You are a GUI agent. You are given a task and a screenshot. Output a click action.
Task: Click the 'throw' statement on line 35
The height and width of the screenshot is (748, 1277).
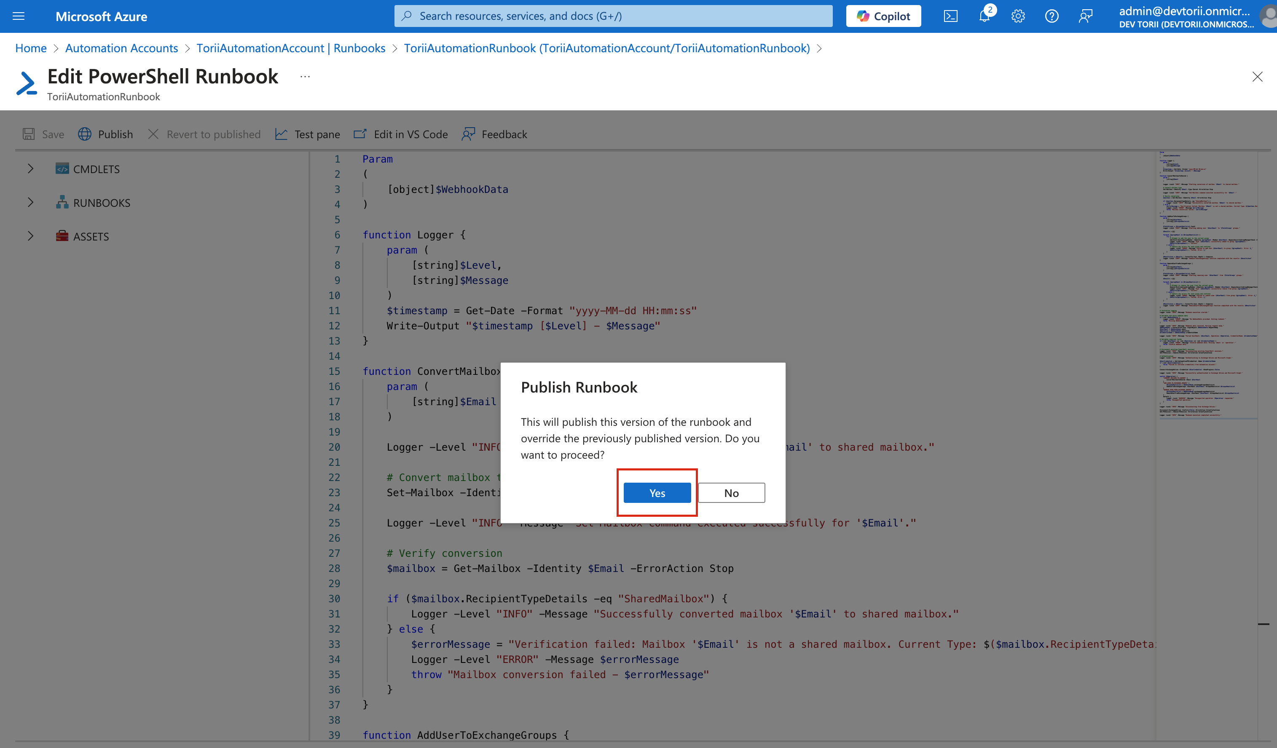tap(560, 675)
